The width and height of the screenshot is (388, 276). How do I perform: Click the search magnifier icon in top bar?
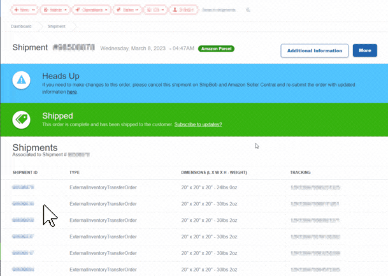pyautogui.click(x=248, y=10)
